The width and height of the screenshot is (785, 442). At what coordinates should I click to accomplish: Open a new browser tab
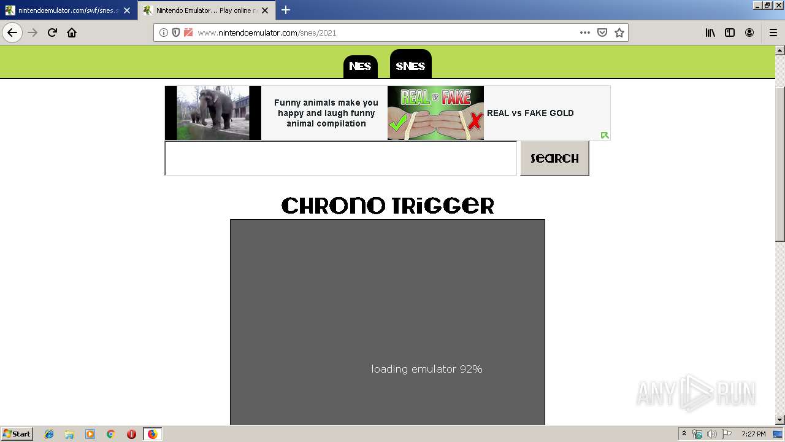pyautogui.click(x=286, y=10)
